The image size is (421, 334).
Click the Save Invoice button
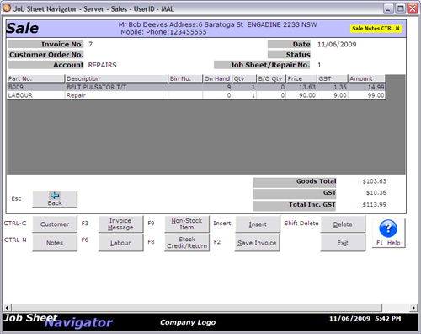258,243
